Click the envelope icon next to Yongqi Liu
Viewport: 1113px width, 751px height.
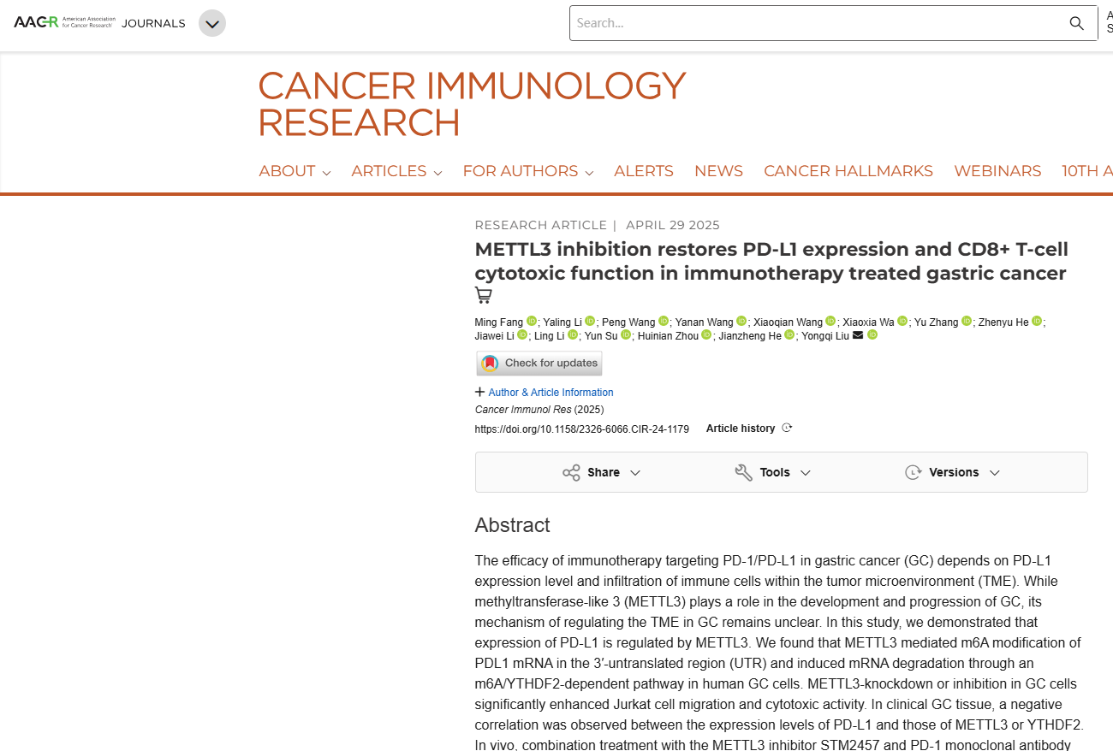[858, 335]
